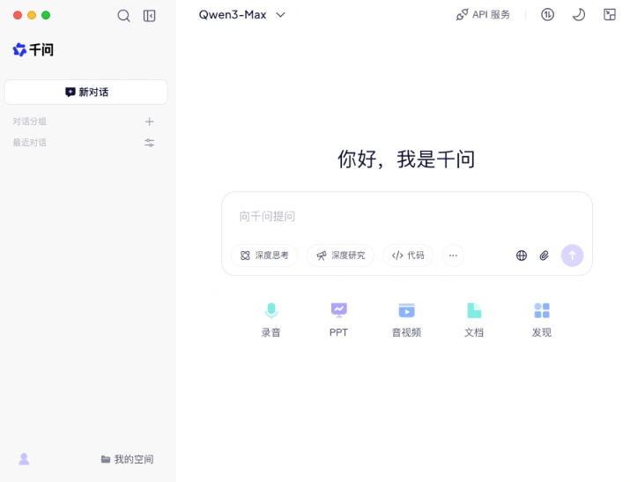Open the API 服务 link
The width and height of the screenshot is (630, 482).
pos(483,15)
